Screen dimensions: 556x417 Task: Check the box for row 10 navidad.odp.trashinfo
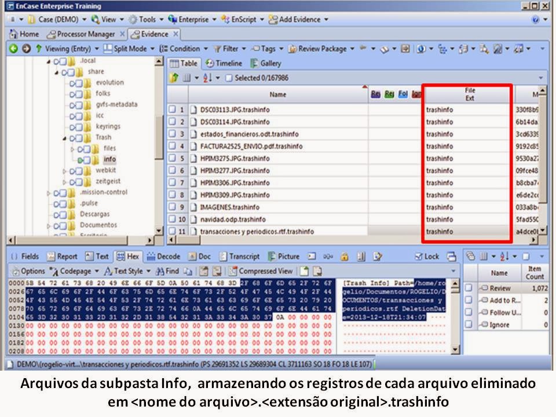(173, 219)
